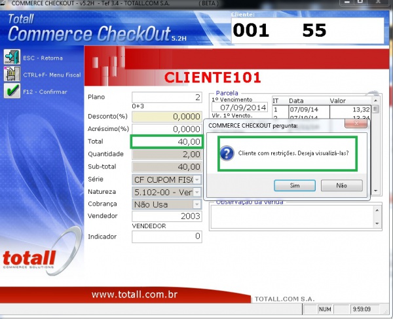This screenshot has height=319, width=393.
Task: Click the VENDEDOR name label below field
Action: coord(149,226)
